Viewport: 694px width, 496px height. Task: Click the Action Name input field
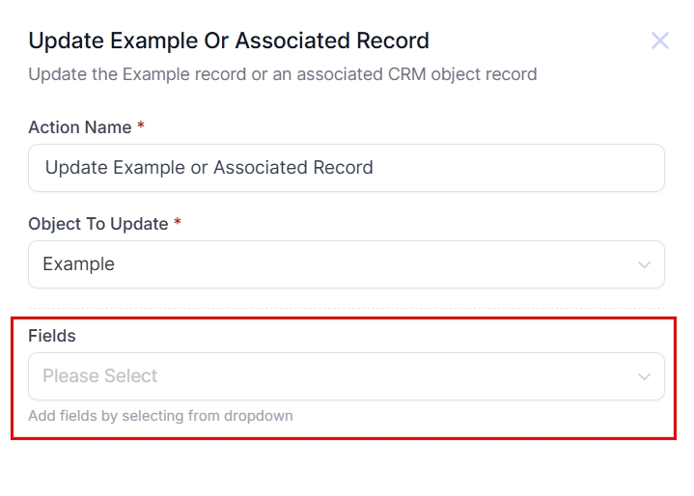pyautogui.click(x=346, y=168)
